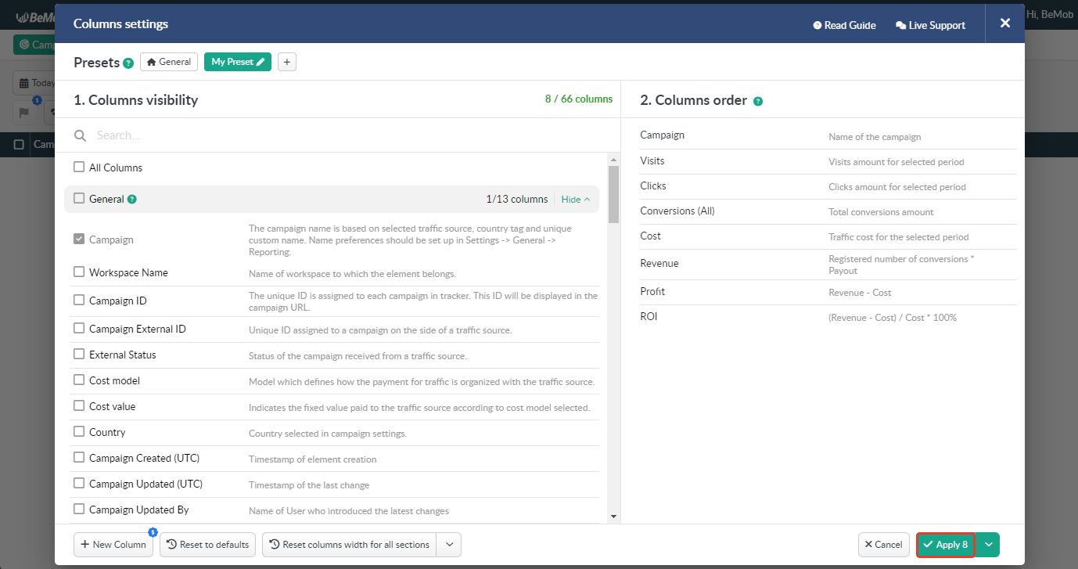Click the blue badge on New Column
Image resolution: width=1078 pixels, height=569 pixels.
pyautogui.click(x=153, y=532)
